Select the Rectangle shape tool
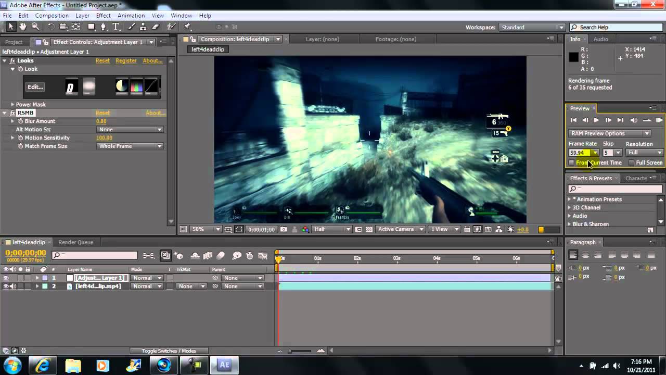This screenshot has width=666, height=375. click(x=92, y=27)
